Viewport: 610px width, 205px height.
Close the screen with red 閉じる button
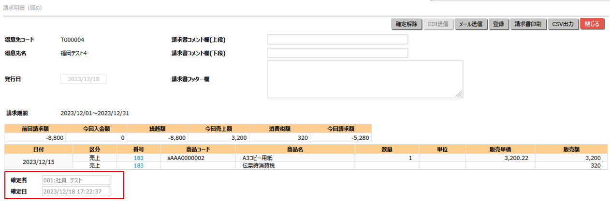point(592,24)
